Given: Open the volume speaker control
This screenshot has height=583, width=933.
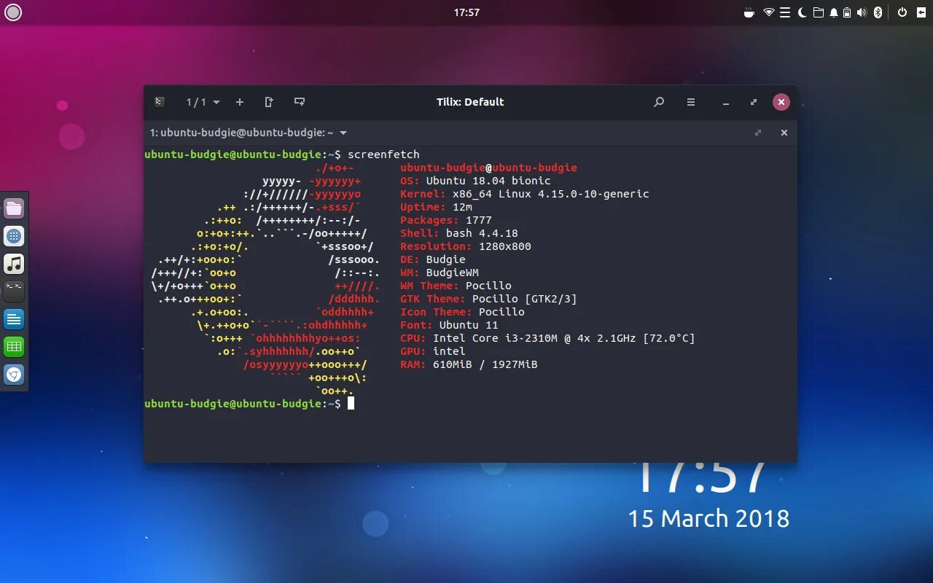Looking at the screenshot, I should (862, 12).
